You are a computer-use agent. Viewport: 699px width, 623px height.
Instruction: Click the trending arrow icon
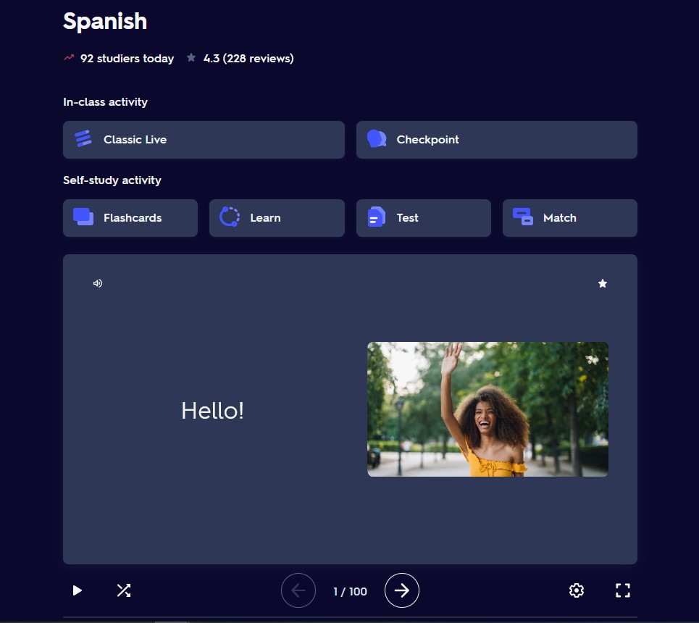click(x=69, y=57)
